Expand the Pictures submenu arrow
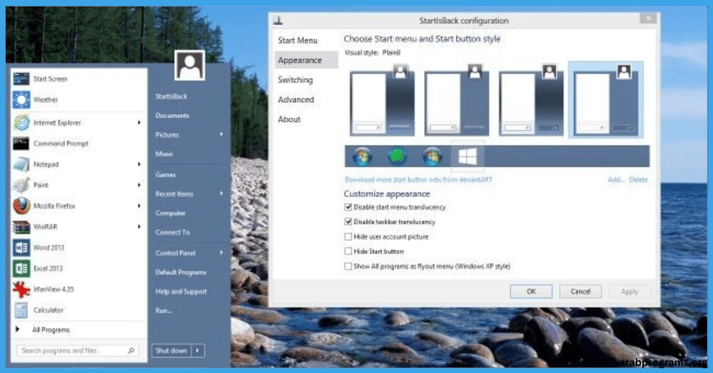The image size is (713, 373). click(x=221, y=134)
